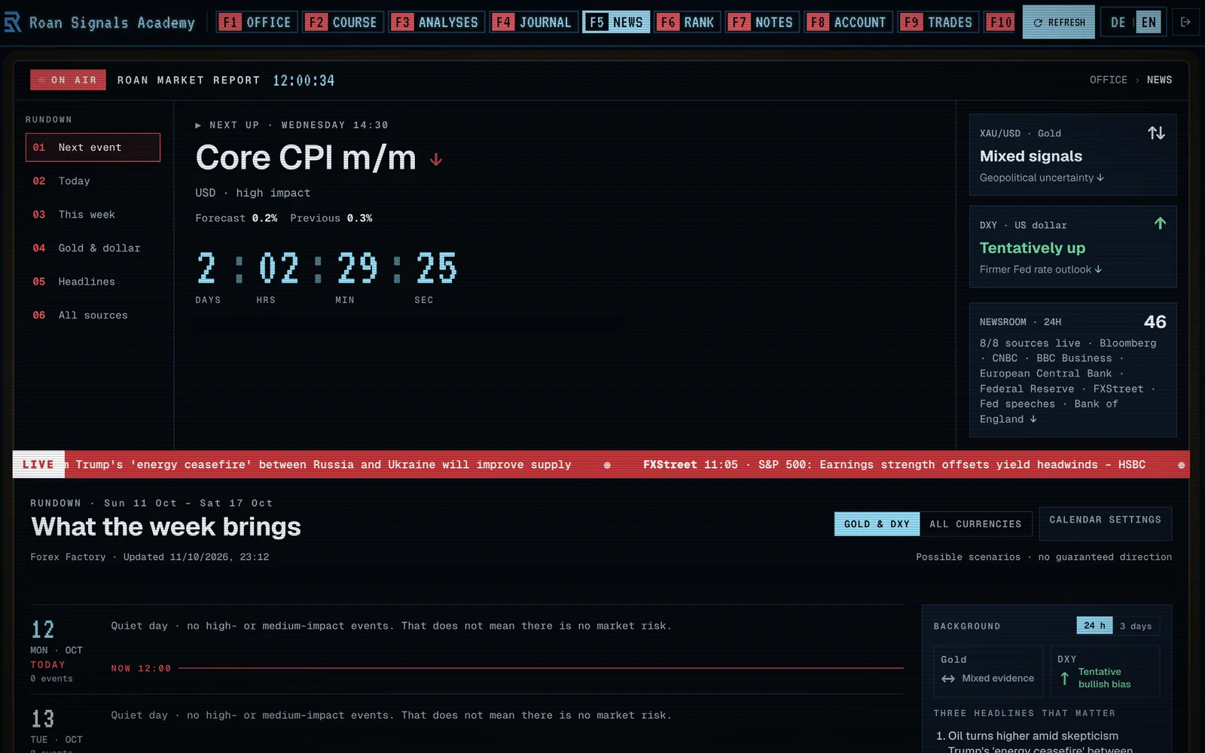Set background range to 3 days

(x=1136, y=626)
